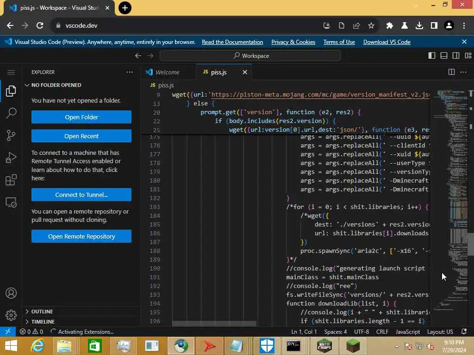Open editor more actions menu
The image size is (474, 355).
(x=463, y=72)
